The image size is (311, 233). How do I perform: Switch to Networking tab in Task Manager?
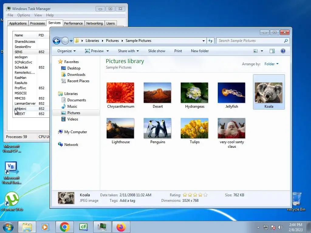[x=94, y=23]
